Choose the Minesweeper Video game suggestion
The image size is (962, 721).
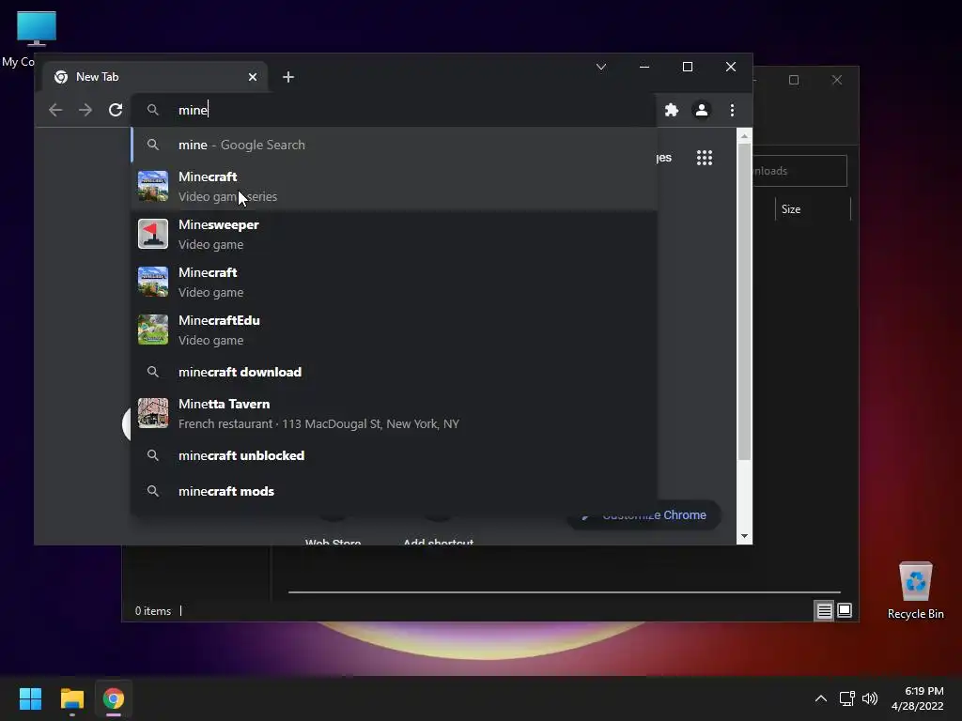(x=394, y=234)
